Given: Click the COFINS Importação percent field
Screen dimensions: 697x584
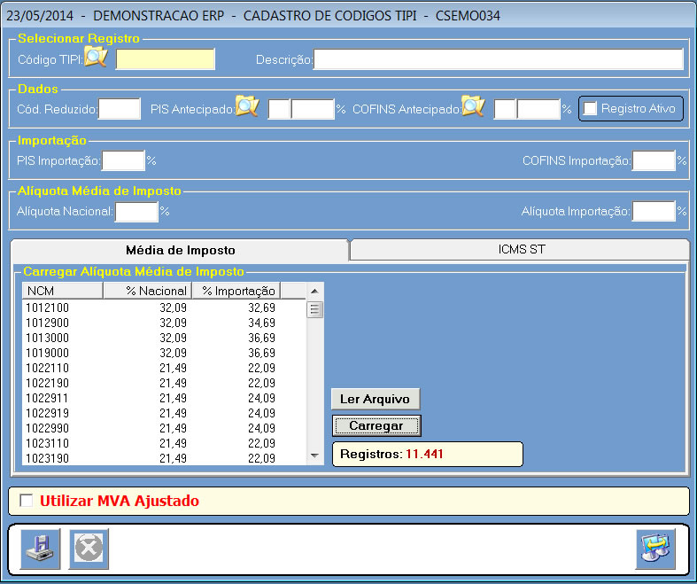Looking at the screenshot, I should [654, 160].
